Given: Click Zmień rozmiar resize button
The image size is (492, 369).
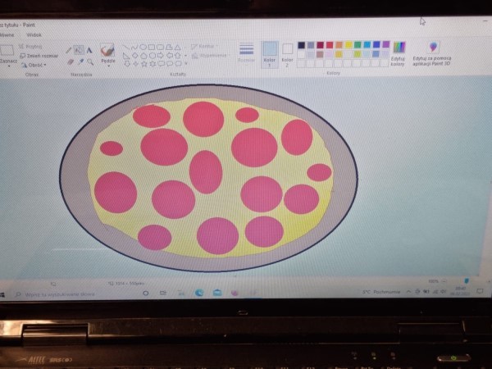Looking at the screenshot, I should pos(39,56).
